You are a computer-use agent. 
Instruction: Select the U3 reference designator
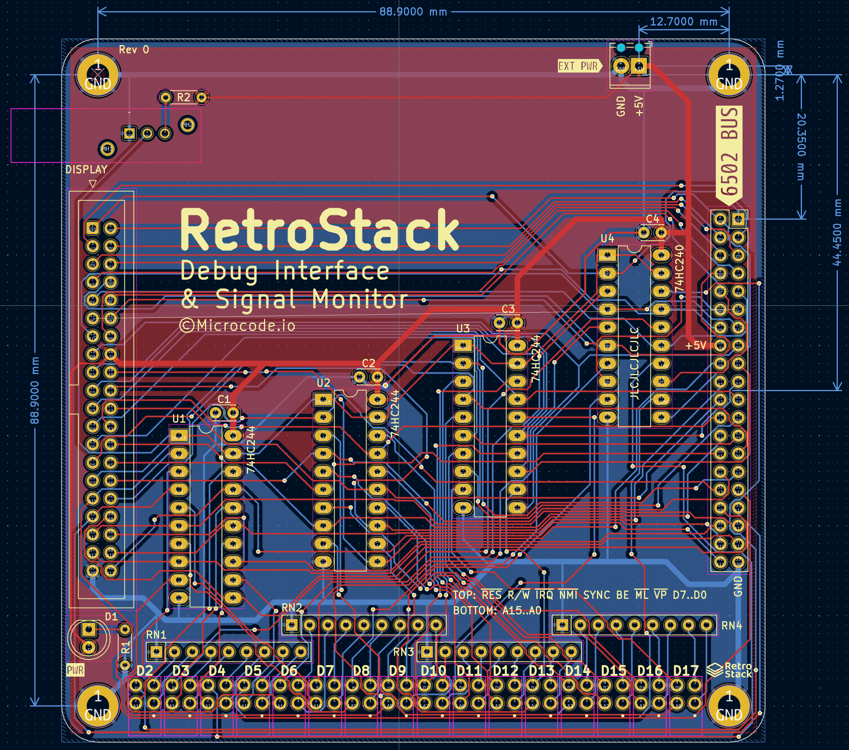(463, 329)
